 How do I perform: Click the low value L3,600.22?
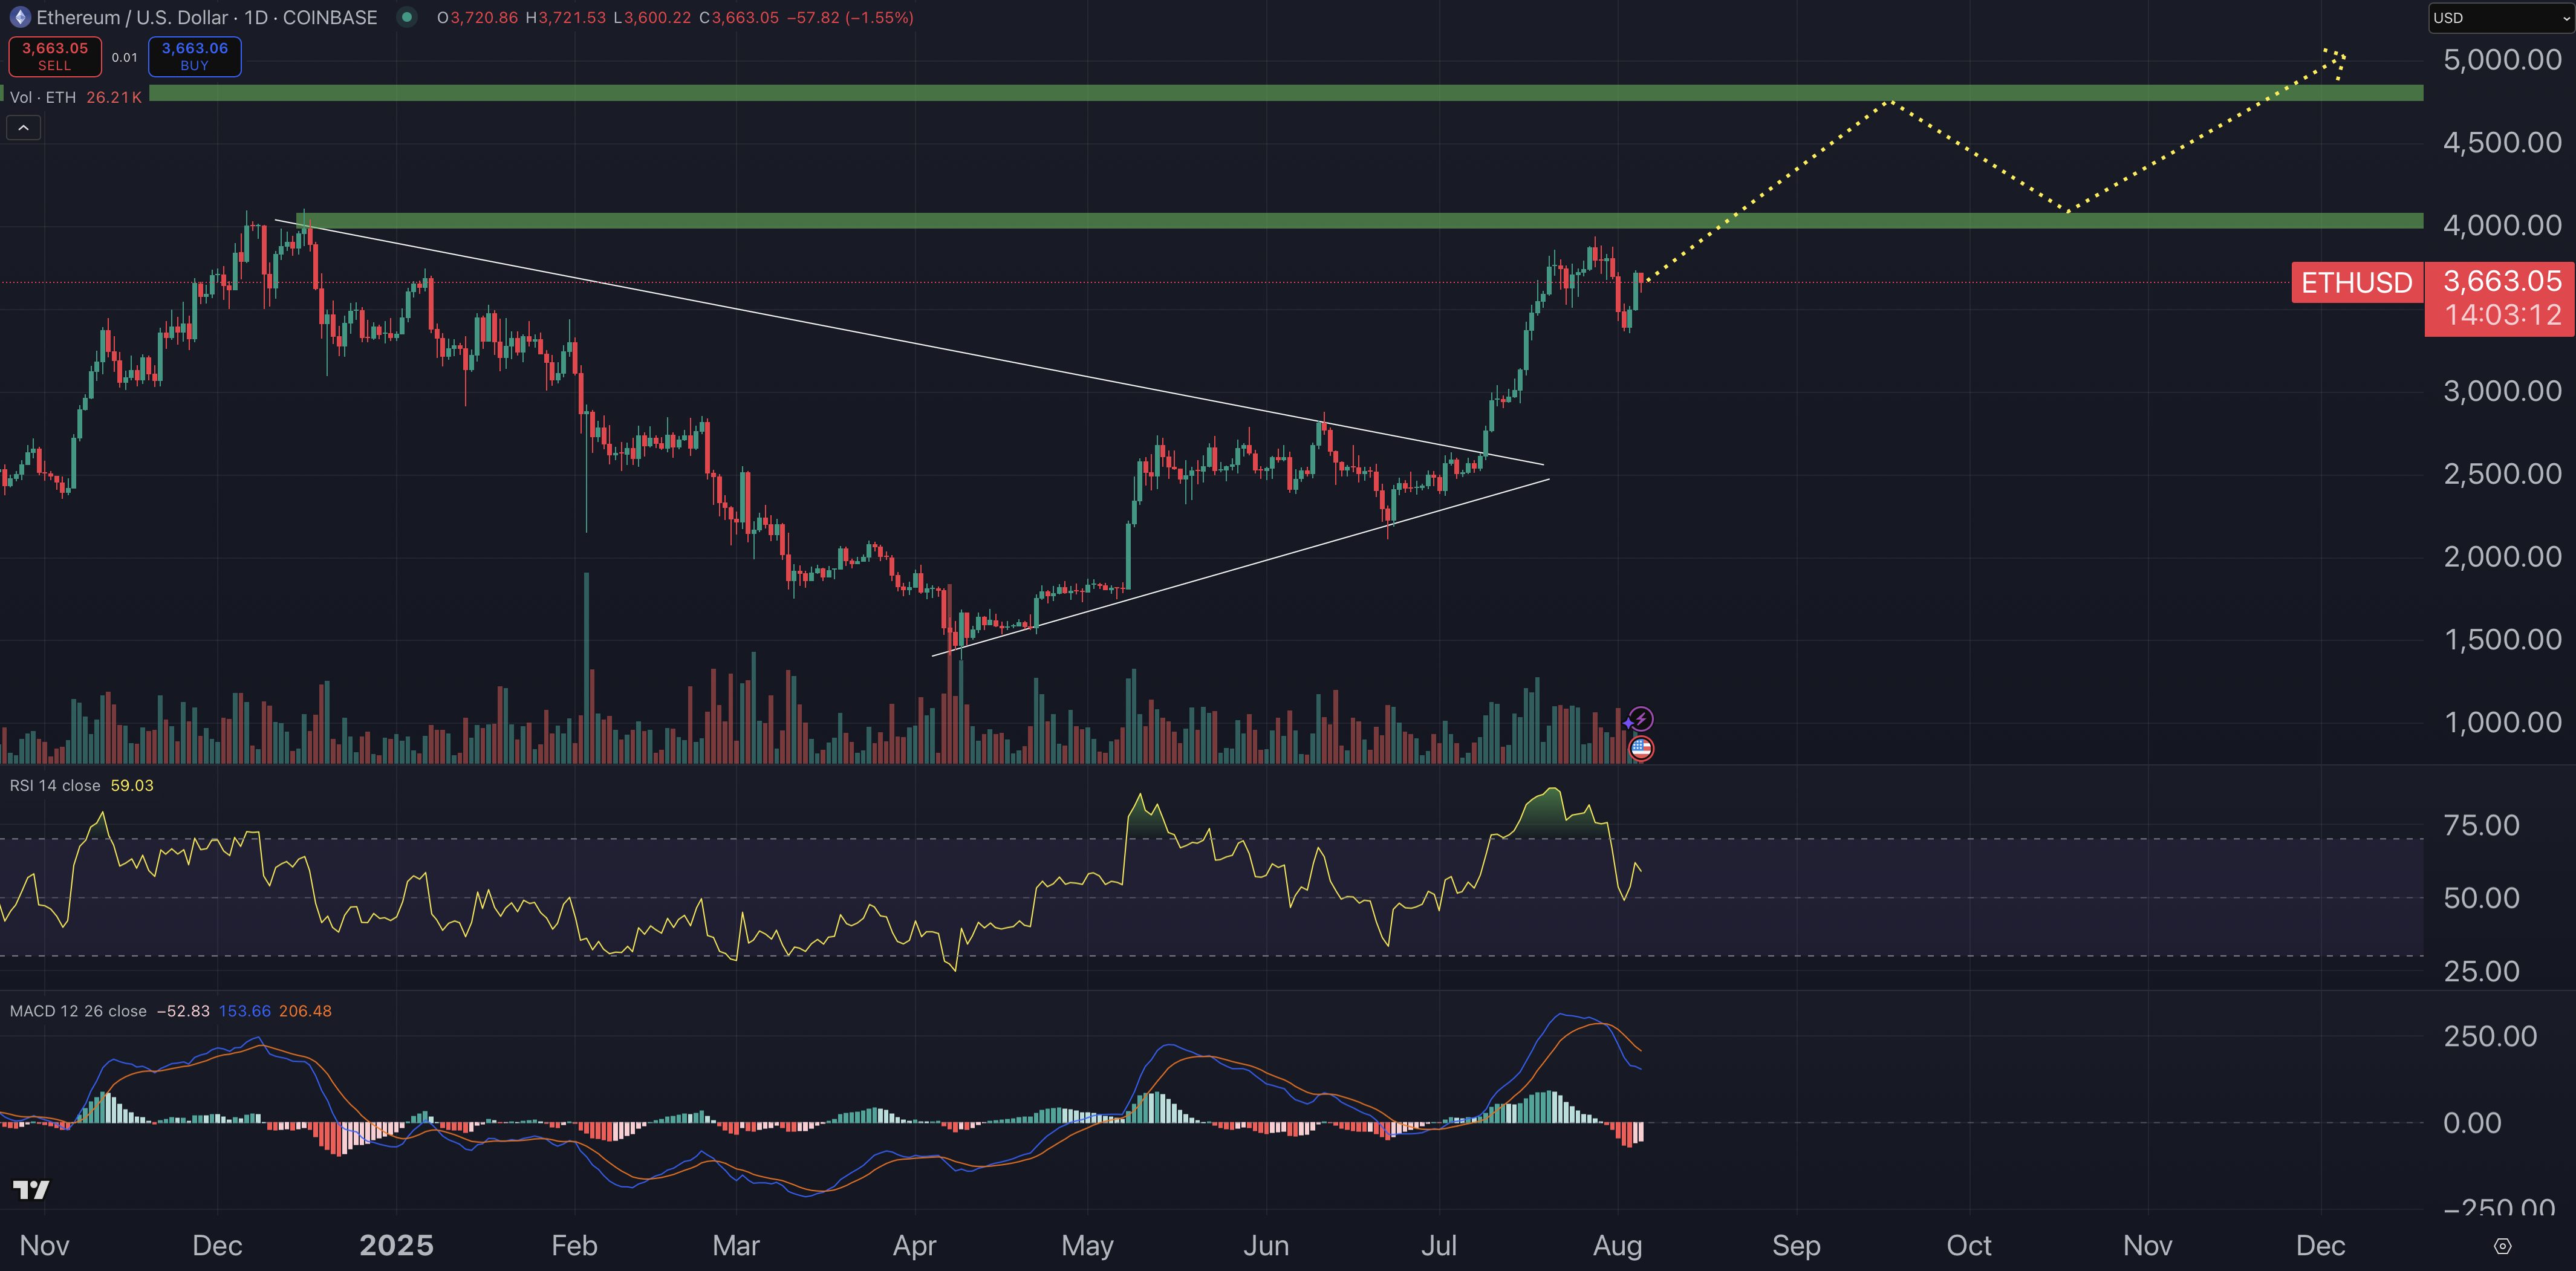click(x=652, y=17)
